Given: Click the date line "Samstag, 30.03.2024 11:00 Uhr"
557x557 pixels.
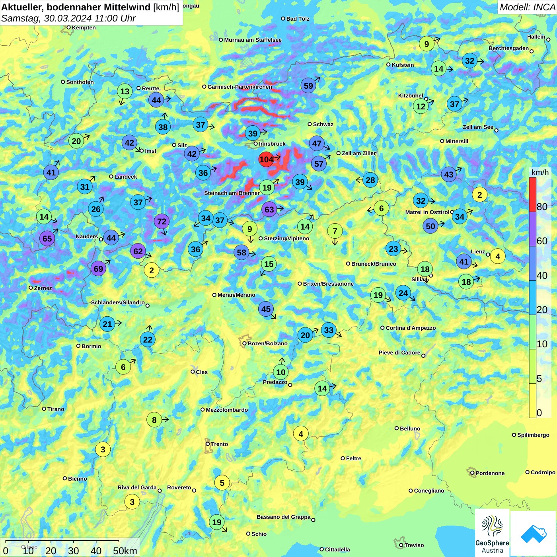Looking at the screenshot, I should [x=68, y=18].
